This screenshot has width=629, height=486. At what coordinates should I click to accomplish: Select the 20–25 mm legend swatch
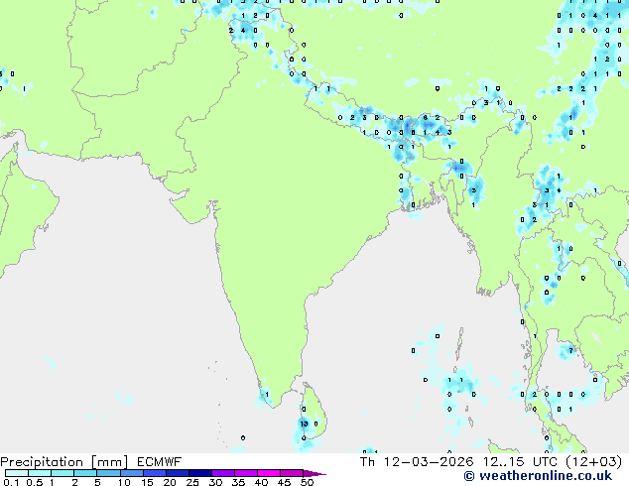tap(178, 473)
